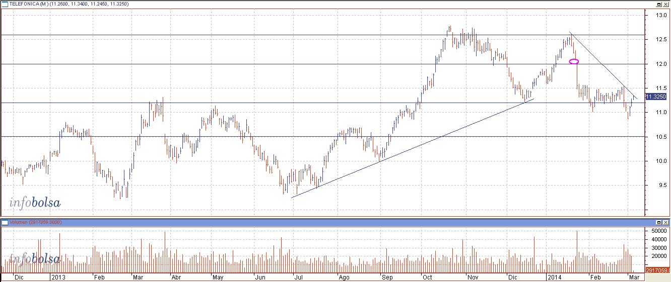Close the TELEFONICA price chart panel
This screenshot has width=671, height=282.
pyautogui.click(x=666, y=4)
